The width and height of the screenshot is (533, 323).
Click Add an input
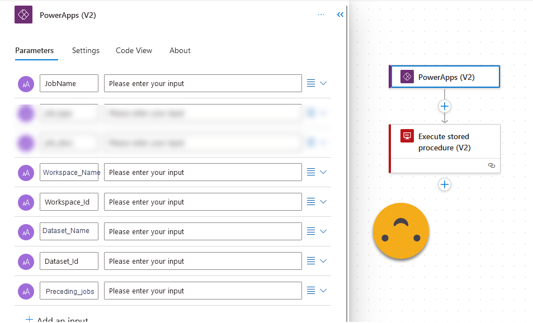pyautogui.click(x=57, y=319)
